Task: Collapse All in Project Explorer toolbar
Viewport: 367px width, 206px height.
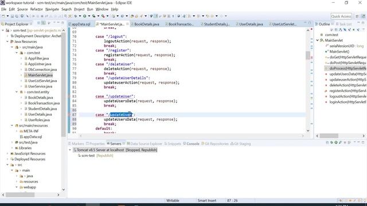Action: coord(38,23)
